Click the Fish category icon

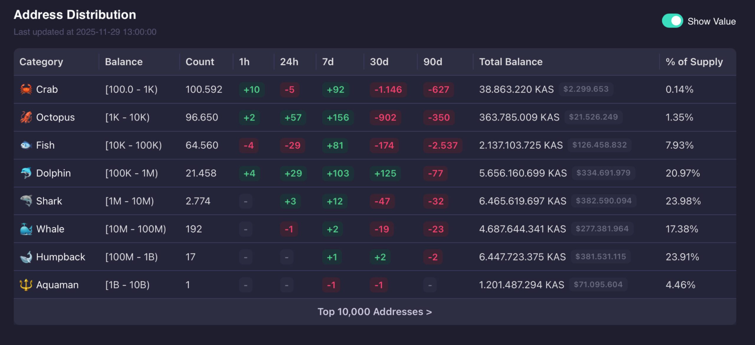[26, 145]
